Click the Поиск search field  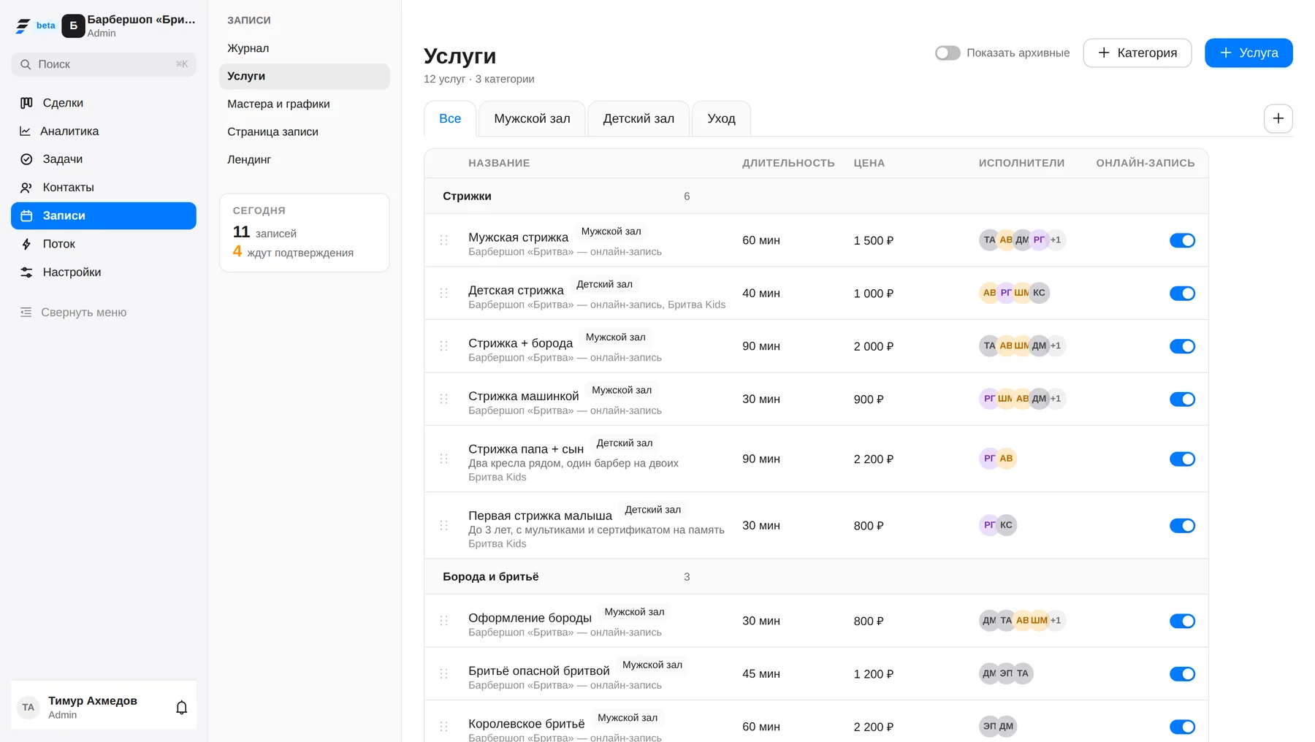click(x=104, y=64)
